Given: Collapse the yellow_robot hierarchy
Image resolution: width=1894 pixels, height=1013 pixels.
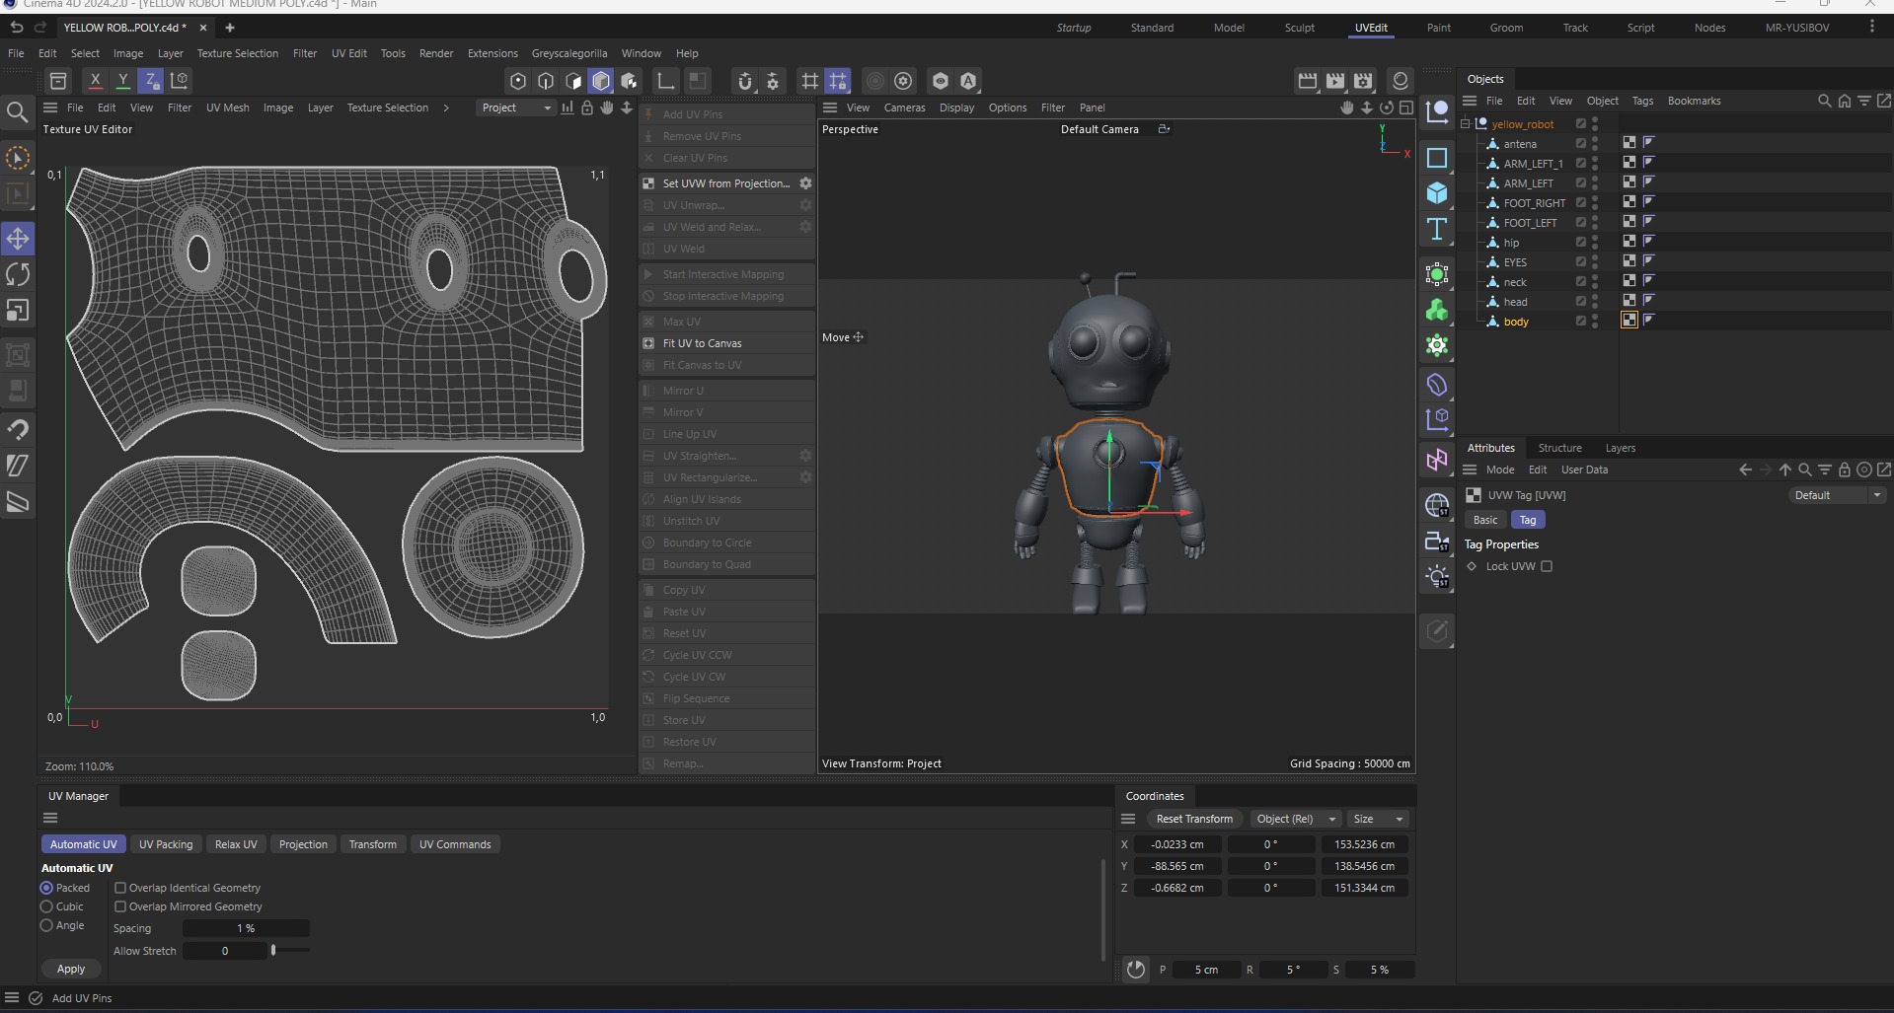Looking at the screenshot, I should pyautogui.click(x=1466, y=124).
